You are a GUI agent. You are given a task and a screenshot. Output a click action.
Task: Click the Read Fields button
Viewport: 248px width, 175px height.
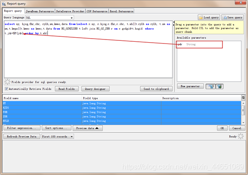pos(67,89)
